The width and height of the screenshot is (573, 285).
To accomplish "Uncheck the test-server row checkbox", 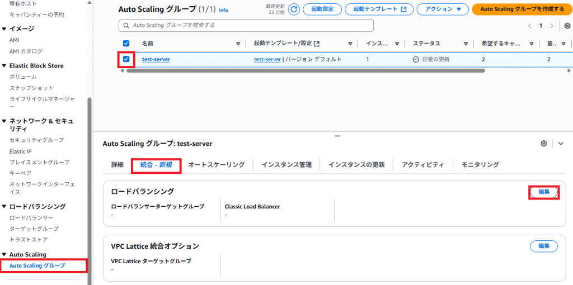I will coord(126,59).
